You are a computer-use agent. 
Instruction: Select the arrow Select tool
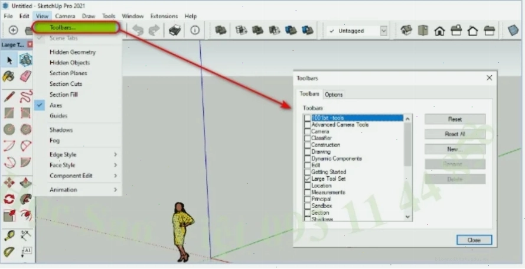[x=9, y=60]
